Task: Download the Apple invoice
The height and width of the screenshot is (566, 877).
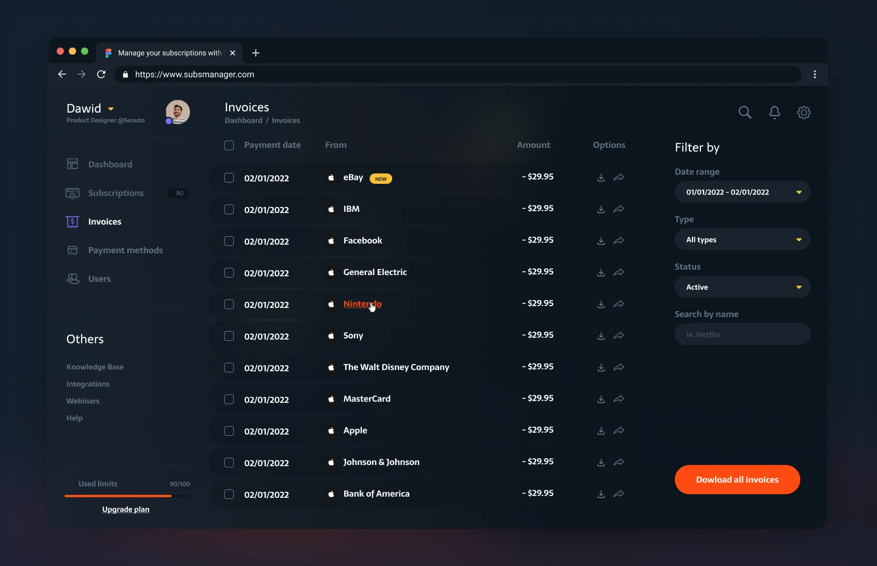Action: click(x=601, y=431)
